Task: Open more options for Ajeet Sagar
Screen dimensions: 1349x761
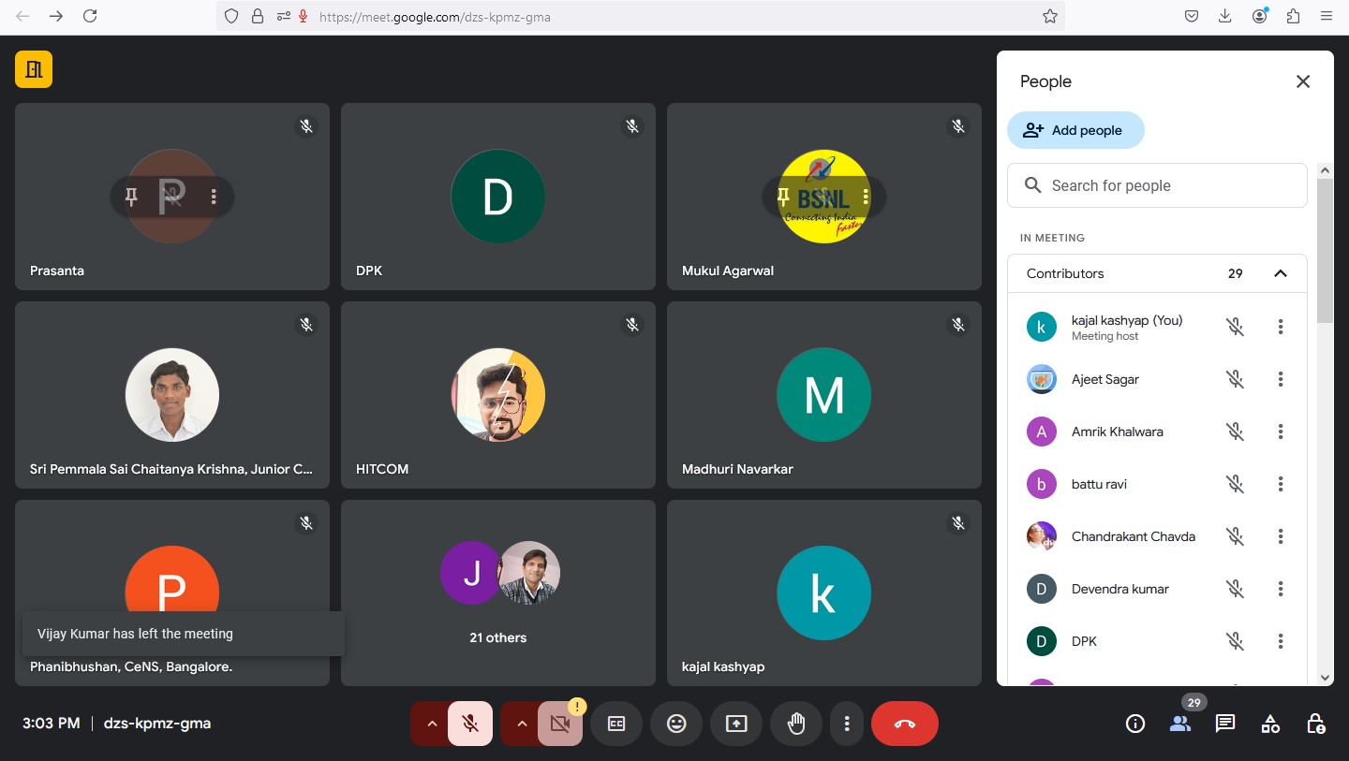Action: click(1280, 379)
